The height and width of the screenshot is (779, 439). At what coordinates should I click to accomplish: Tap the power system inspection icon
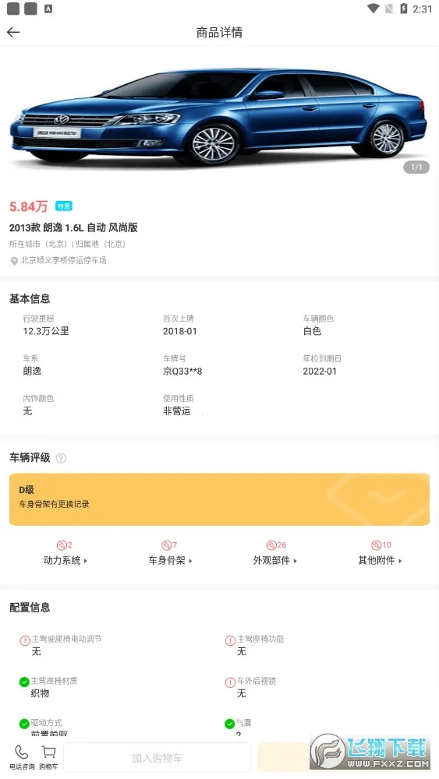(61, 545)
